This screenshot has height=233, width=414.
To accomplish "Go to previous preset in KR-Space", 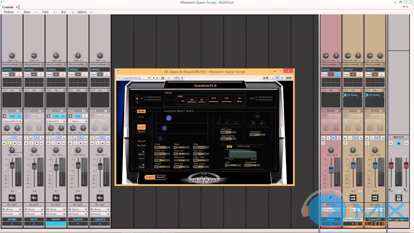I will coord(154,78).
